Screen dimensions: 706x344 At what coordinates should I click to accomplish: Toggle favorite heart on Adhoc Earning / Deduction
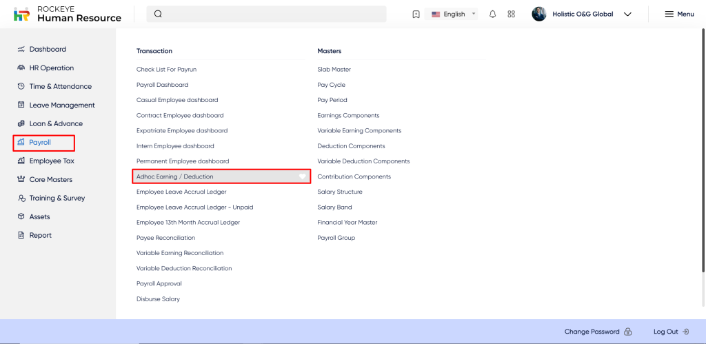pos(302,176)
